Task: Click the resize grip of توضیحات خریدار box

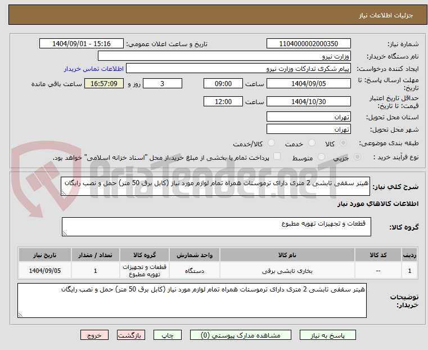Action: [x=20, y=315]
